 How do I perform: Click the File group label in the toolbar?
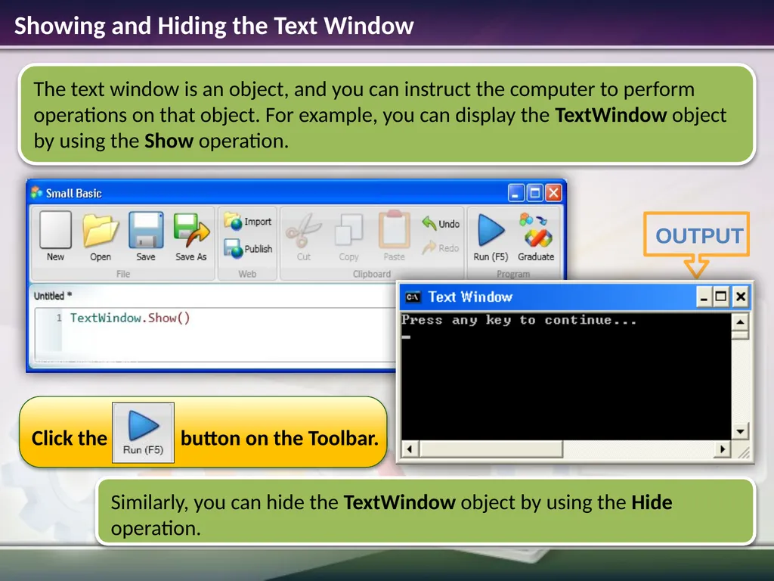[123, 274]
